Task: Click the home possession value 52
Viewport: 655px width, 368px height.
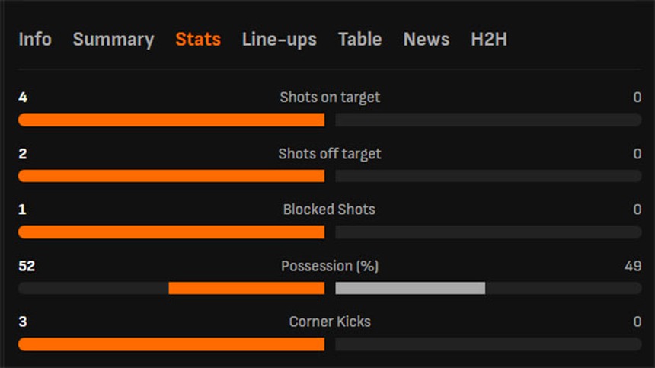Action: (x=27, y=266)
